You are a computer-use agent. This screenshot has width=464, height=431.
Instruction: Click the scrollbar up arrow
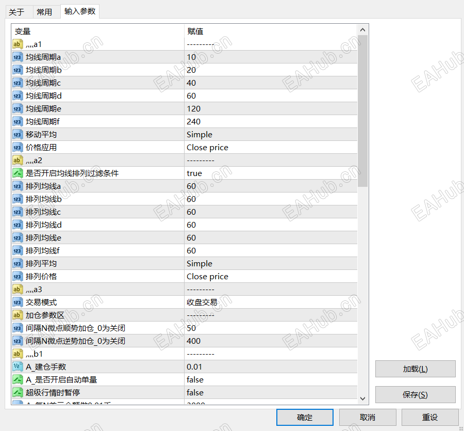pyautogui.click(x=363, y=30)
